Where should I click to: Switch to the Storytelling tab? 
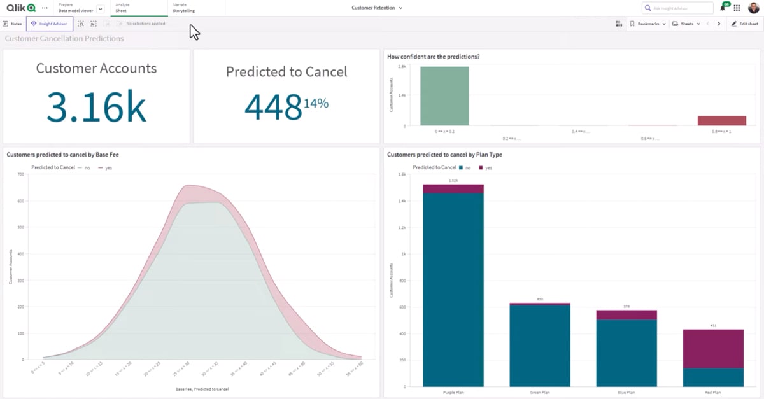[185, 8]
